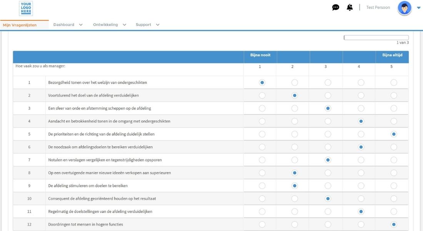
Task: Select rating 1 for question 2
Action: 262,95
